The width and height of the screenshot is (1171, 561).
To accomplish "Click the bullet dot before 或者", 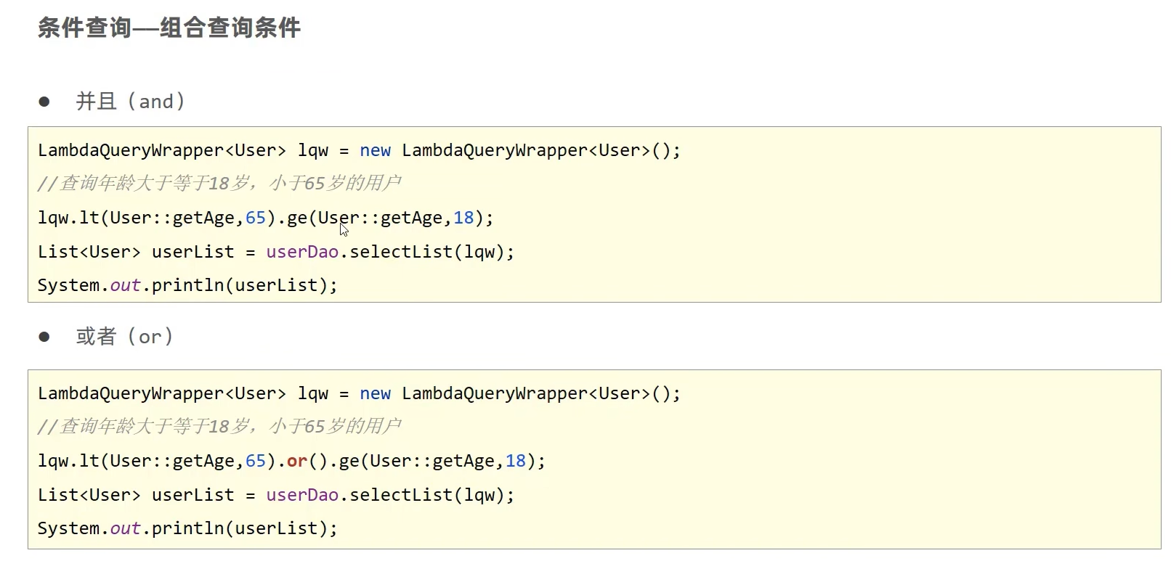I will point(44,337).
